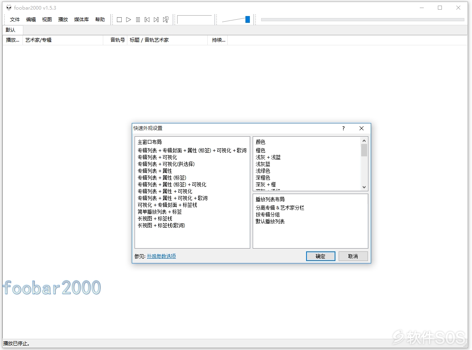Select layout 专辑列表 + 属性 (标签)
Image resolution: width=472 pixels, height=350 pixels.
[x=162, y=178]
